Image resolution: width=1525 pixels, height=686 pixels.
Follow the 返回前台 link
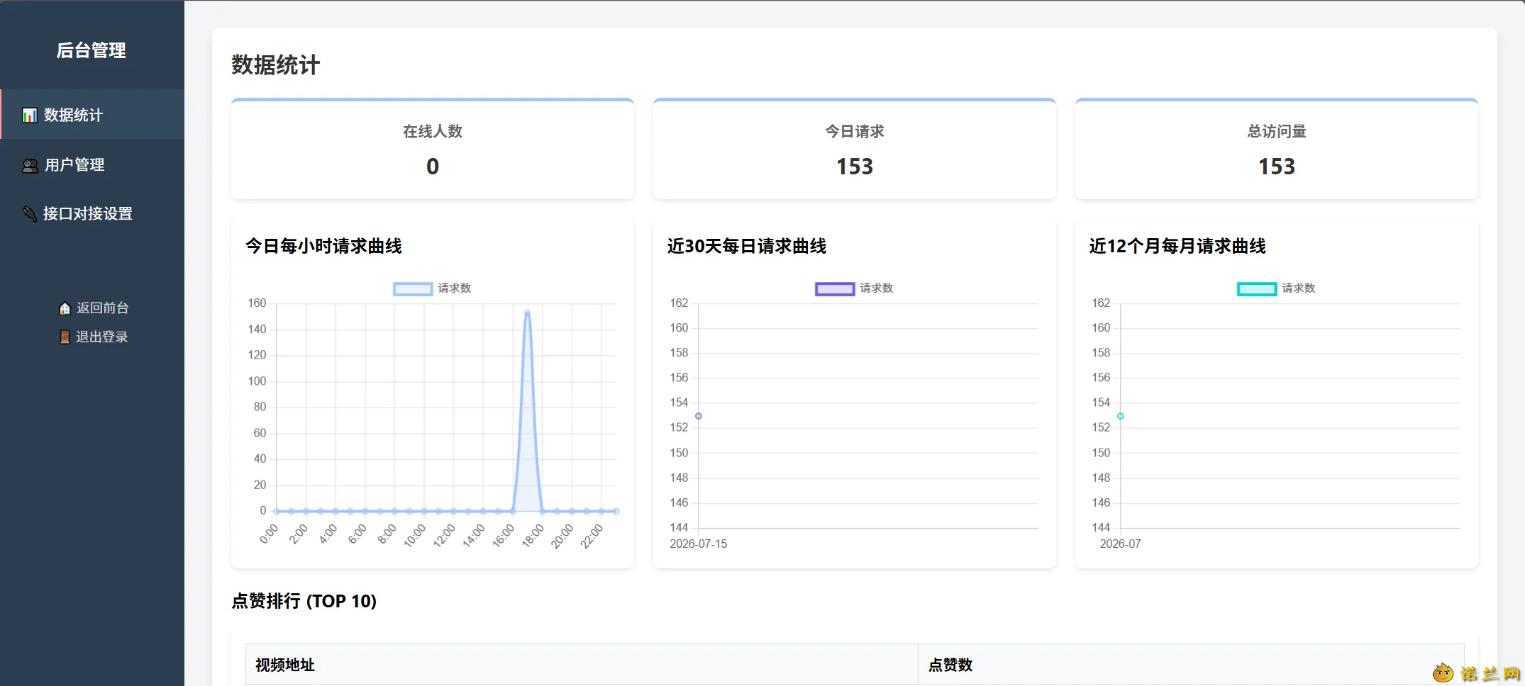click(x=93, y=308)
